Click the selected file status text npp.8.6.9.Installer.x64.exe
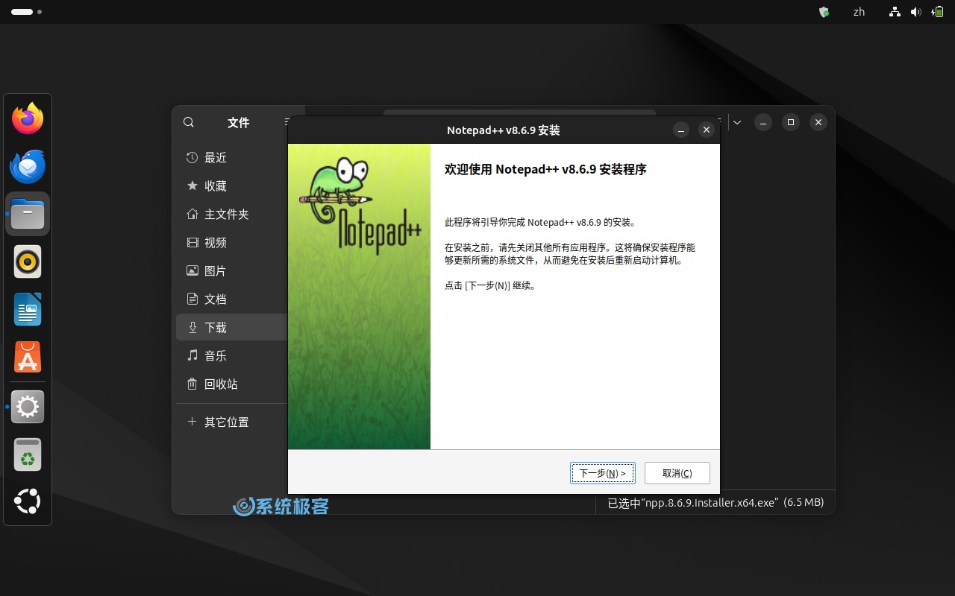The image size is (955, 596). [716, 503]
